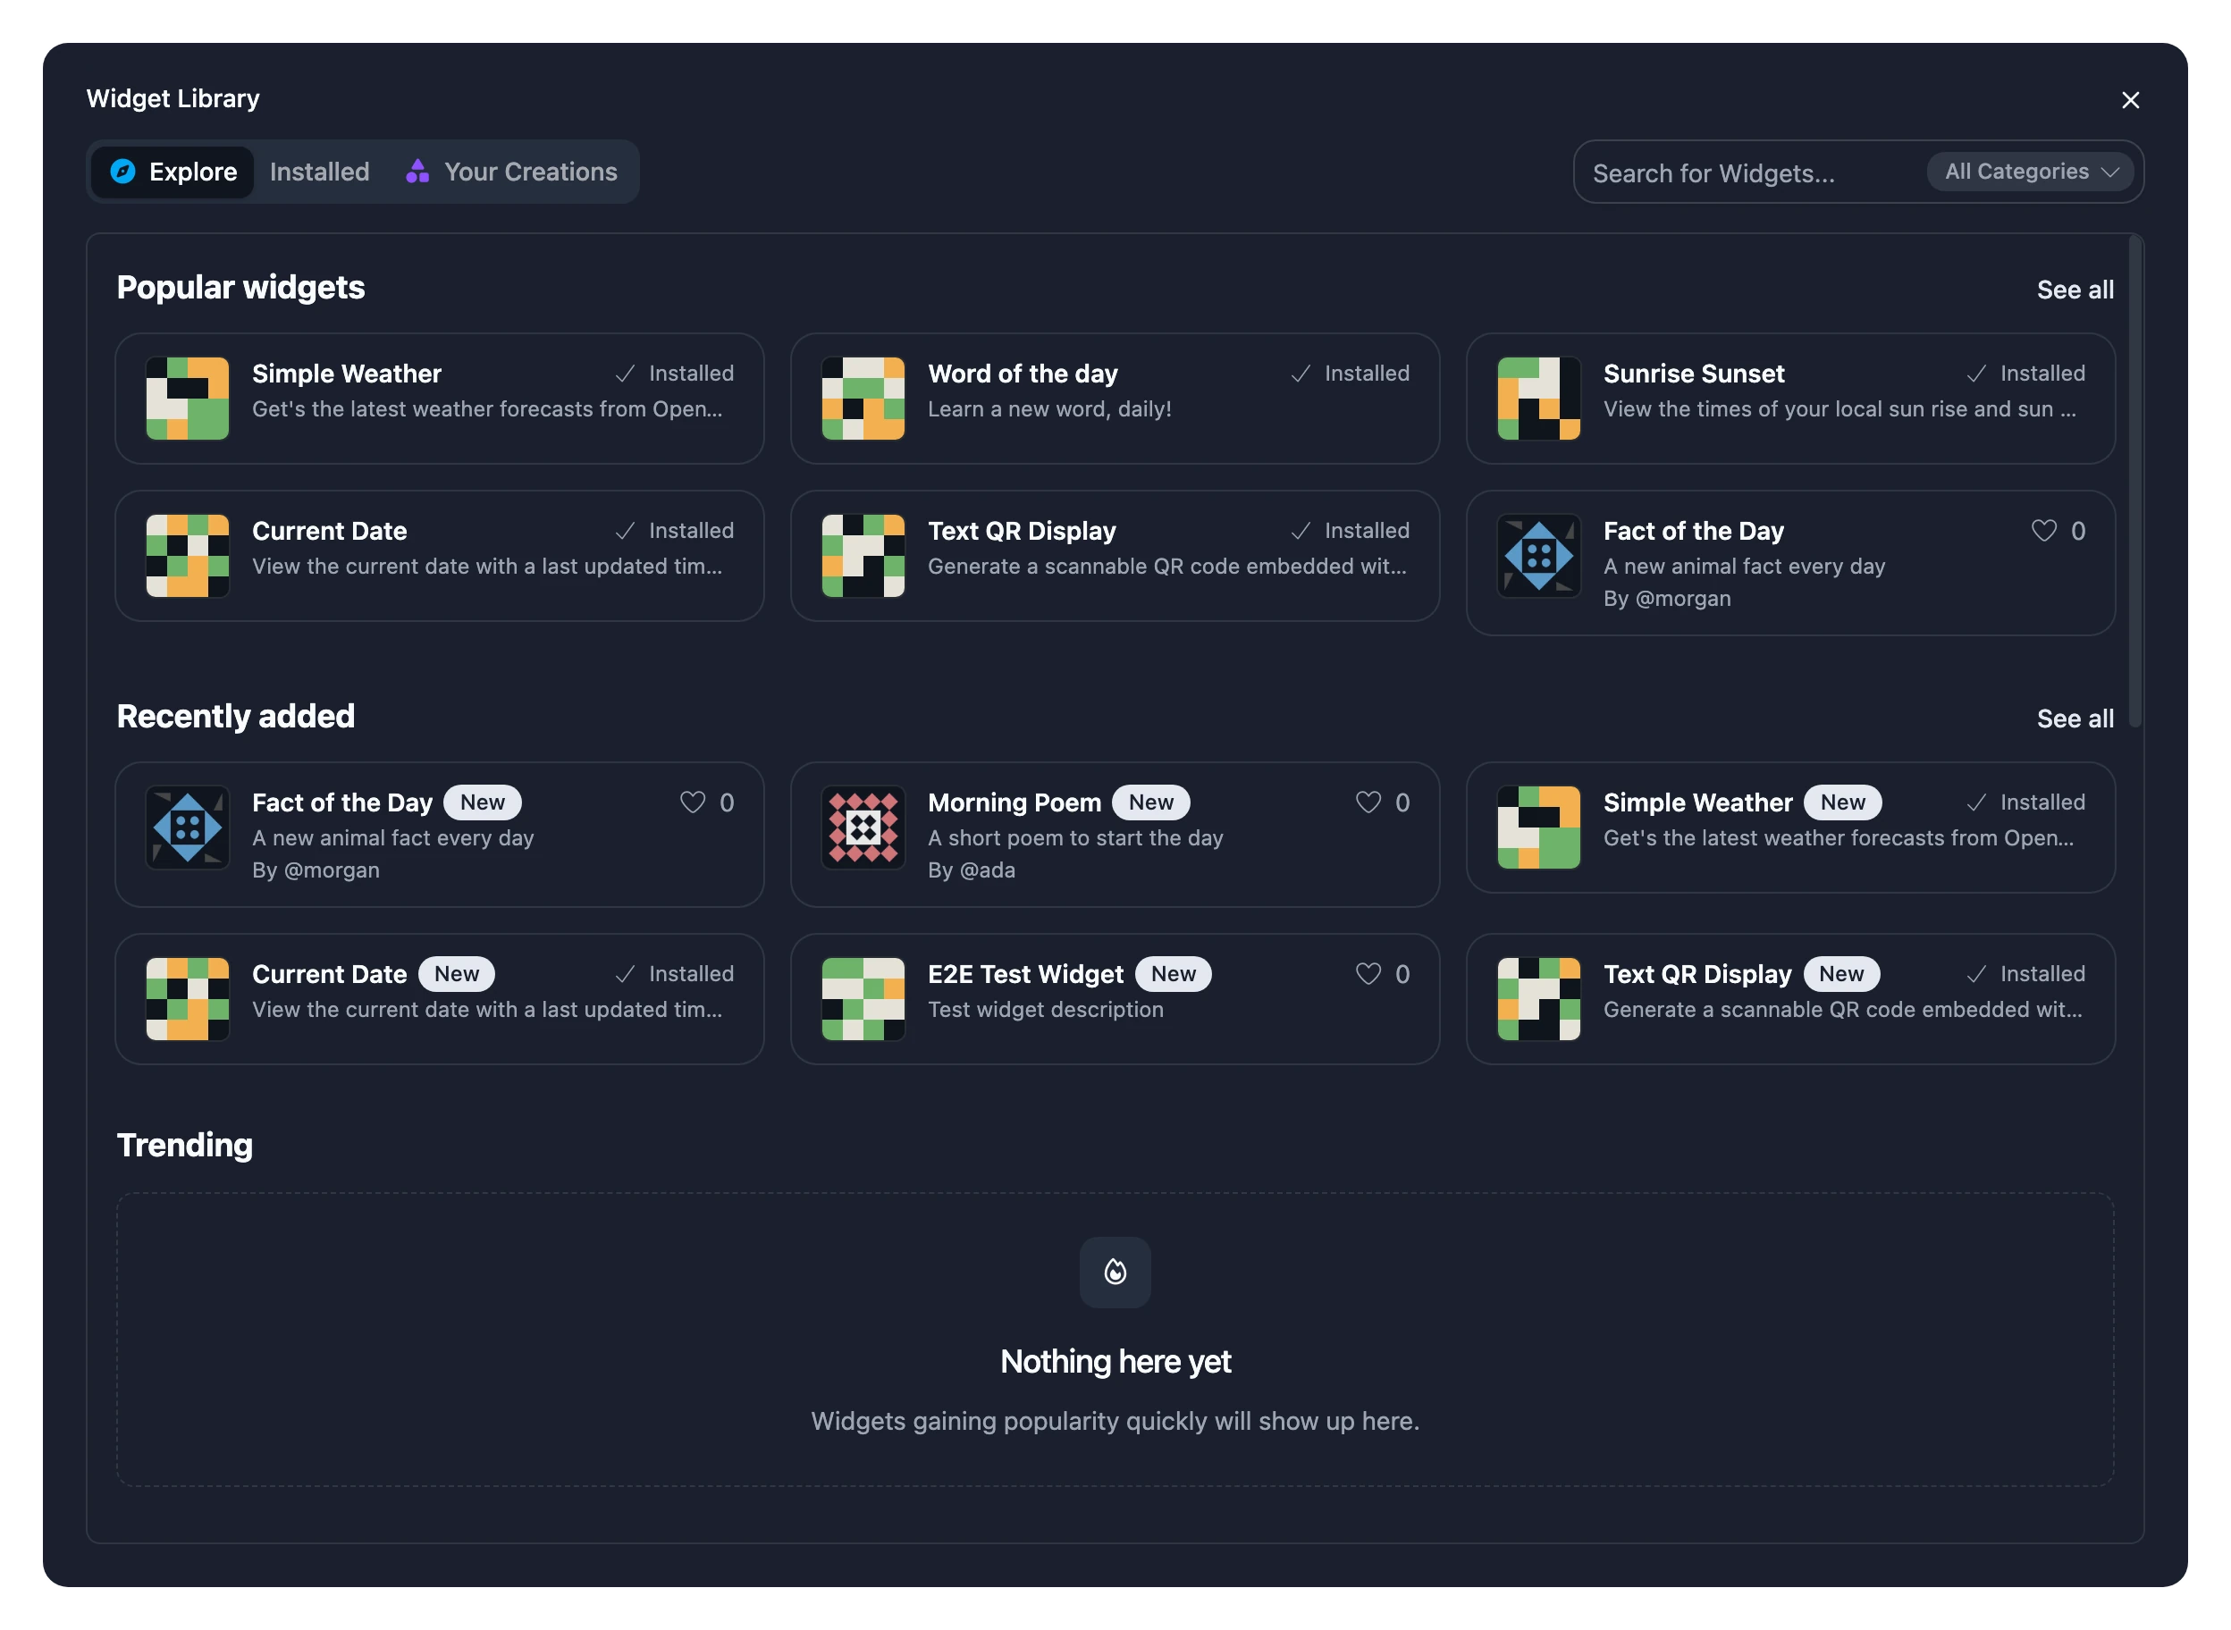This screenshot has height=1630, width=2231.
Task: Close the Widget Library dialog
Action: tap(2130, 100)
